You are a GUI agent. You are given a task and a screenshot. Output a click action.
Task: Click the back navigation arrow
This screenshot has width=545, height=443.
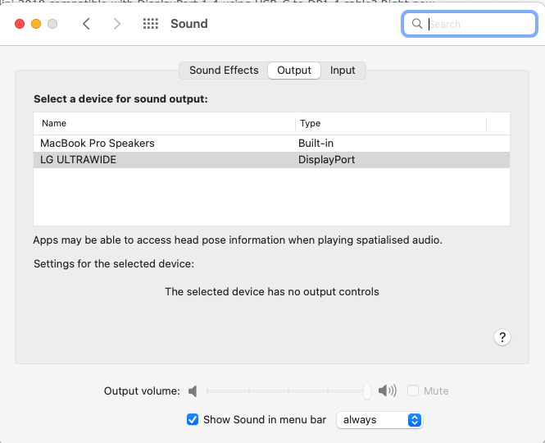[86, 24]
